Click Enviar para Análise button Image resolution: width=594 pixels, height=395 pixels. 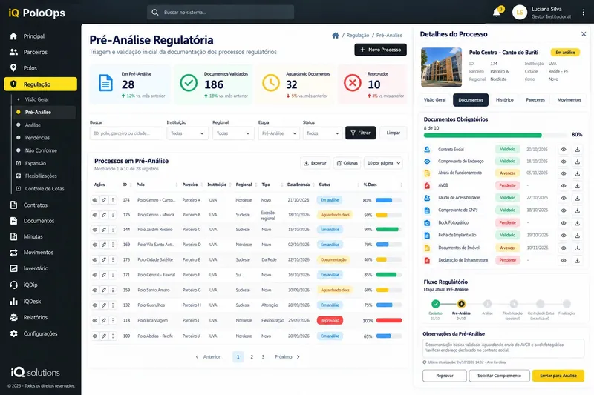pyautogui.click(x=558, y=376)
